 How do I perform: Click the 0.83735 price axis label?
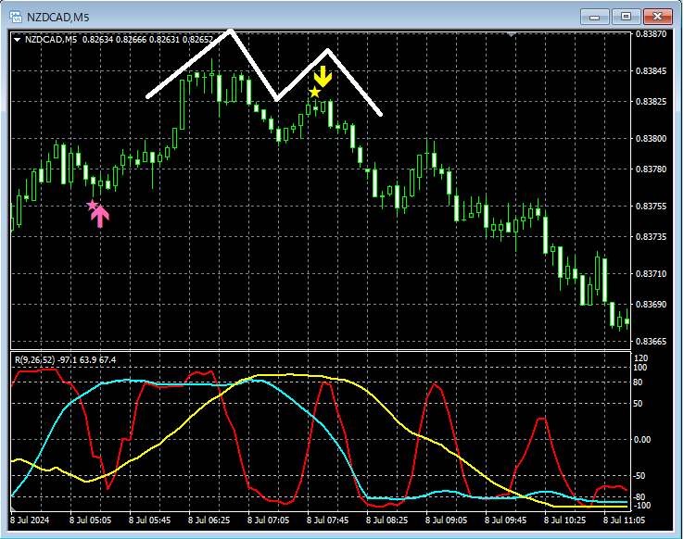click(652, 236)
